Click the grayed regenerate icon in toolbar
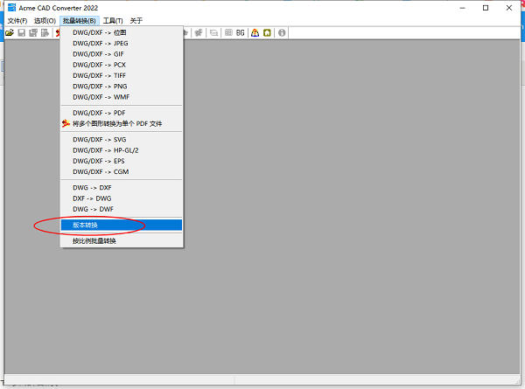Viewport: 525px width, 389px height. [213, 32]
